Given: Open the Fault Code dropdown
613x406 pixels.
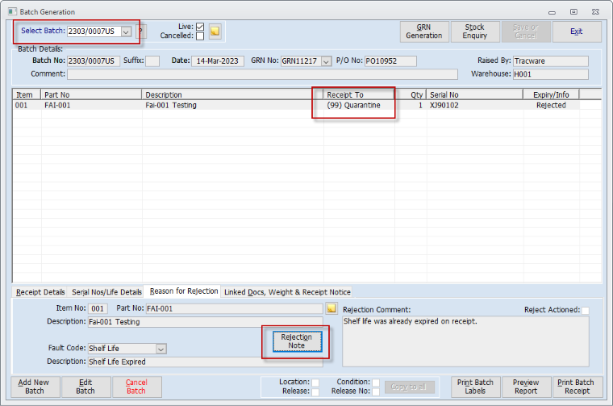Looking at the screenshot, I should coord(161,349).
